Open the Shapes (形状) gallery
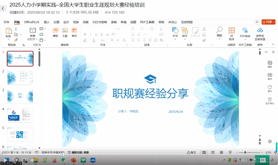Screen dimensions: 278x165 (175, 31)
